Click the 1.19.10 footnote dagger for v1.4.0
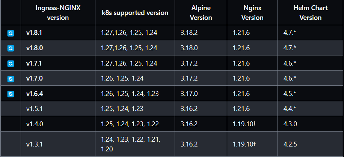The height and width of the screenshot is (157, 344). 254,124
